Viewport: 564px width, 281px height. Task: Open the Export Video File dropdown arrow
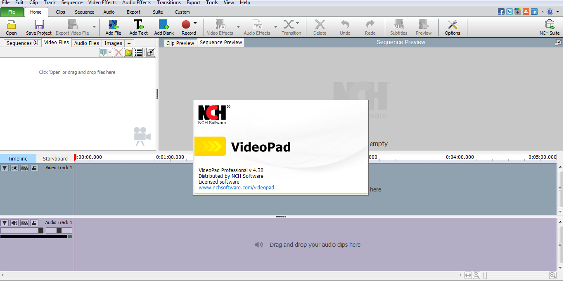[x=94, y=27]
